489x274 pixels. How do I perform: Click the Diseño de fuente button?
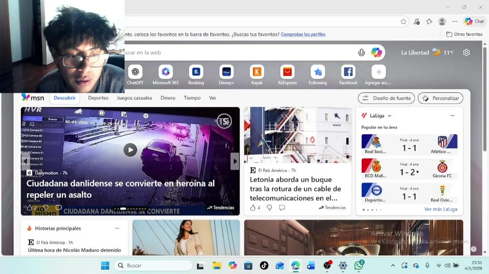pos(387,98)
